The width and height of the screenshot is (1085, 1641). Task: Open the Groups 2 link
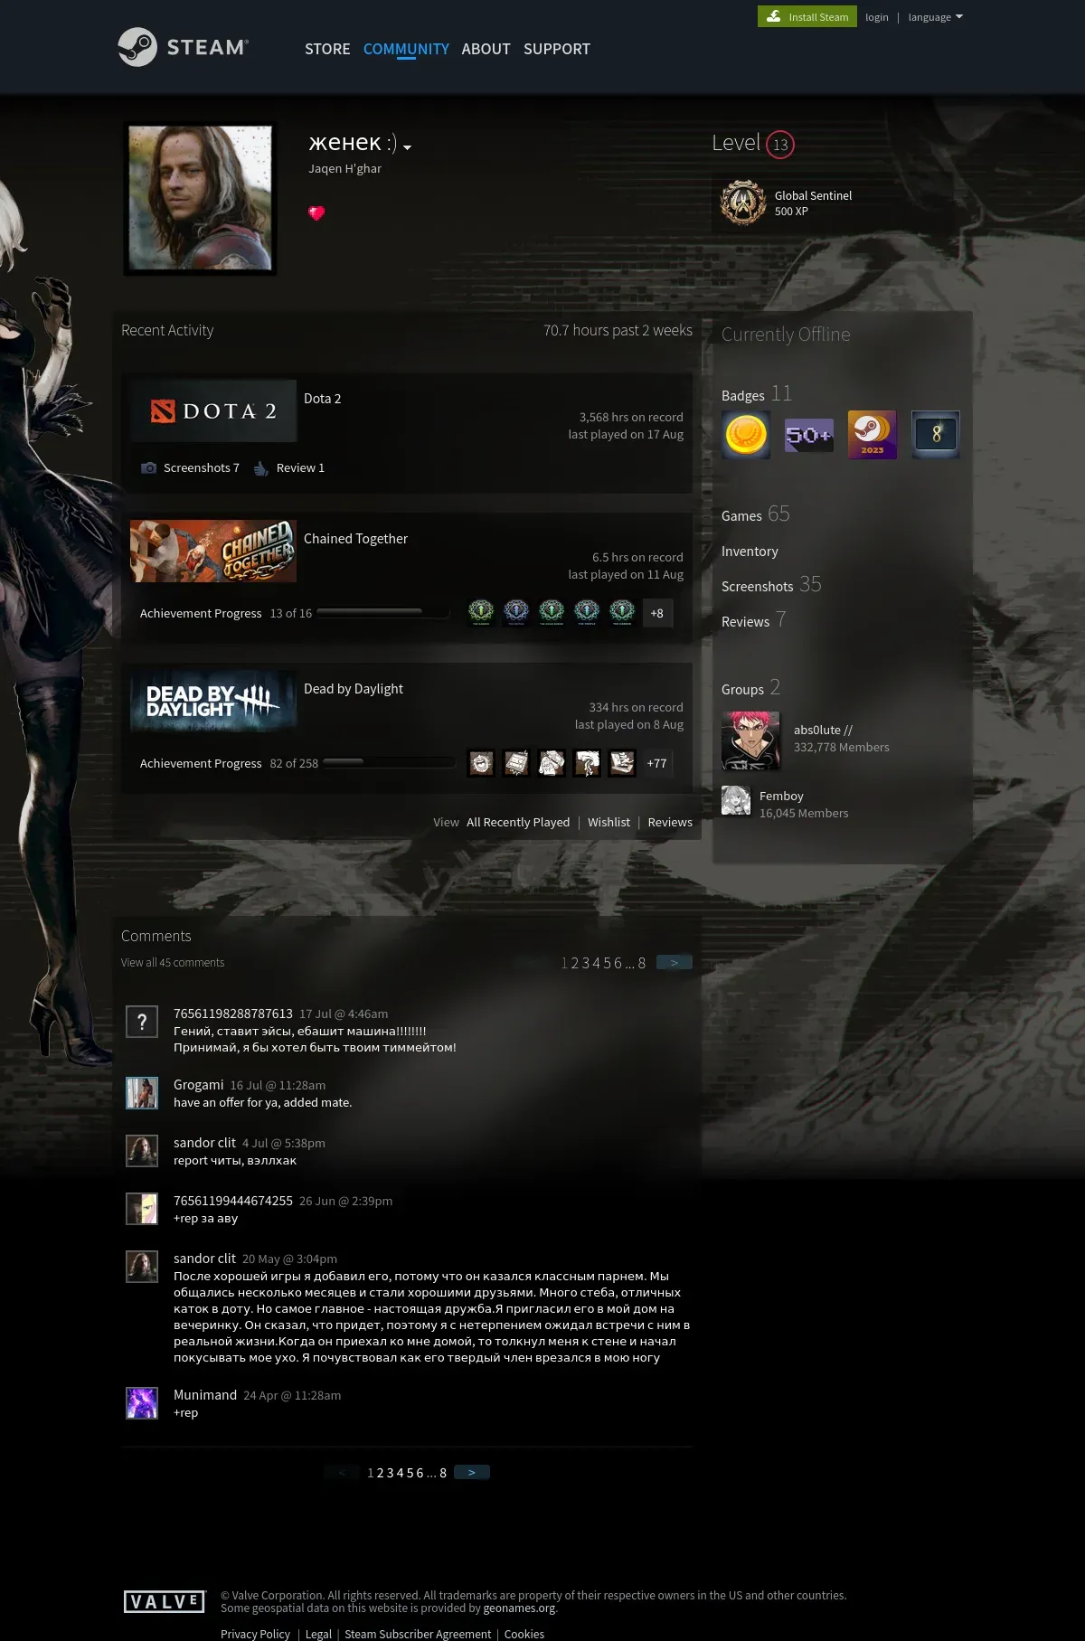point(750,688)
